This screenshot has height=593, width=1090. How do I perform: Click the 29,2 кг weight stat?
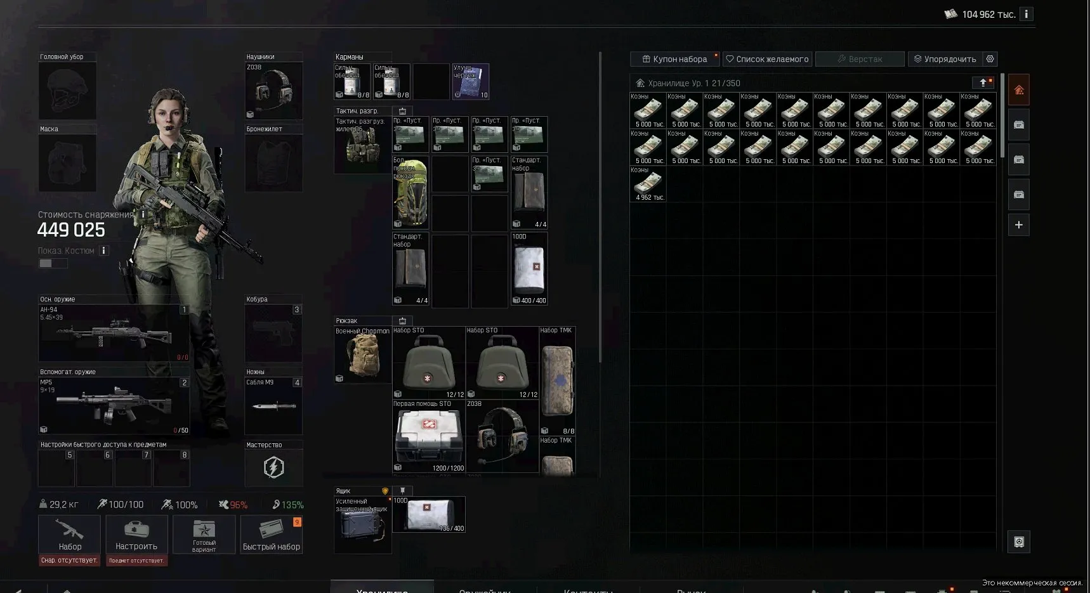pos(59,505)
